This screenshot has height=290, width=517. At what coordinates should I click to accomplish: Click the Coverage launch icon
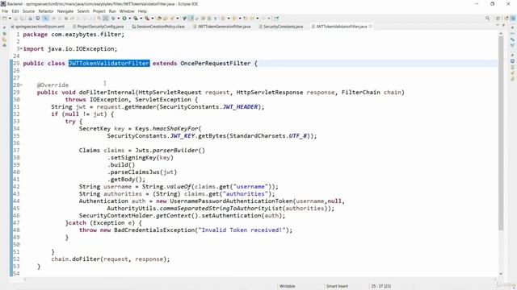[x=135, y=19]
